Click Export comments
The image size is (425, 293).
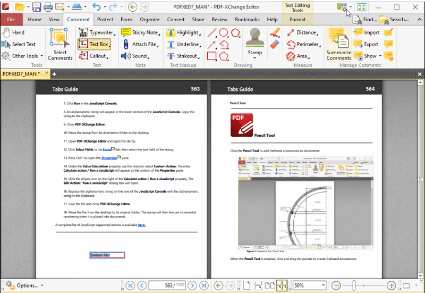[366, 44]
